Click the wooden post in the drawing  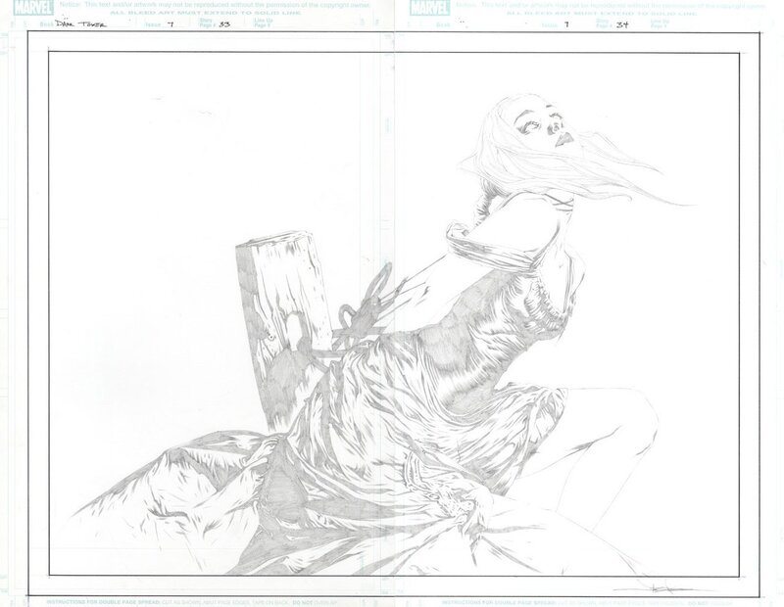(283, 330)
